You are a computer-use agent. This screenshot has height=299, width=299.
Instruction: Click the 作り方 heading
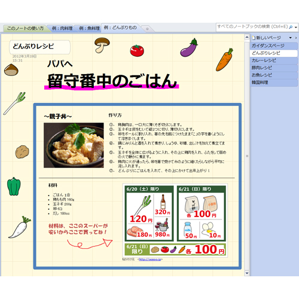pos(115,115)
